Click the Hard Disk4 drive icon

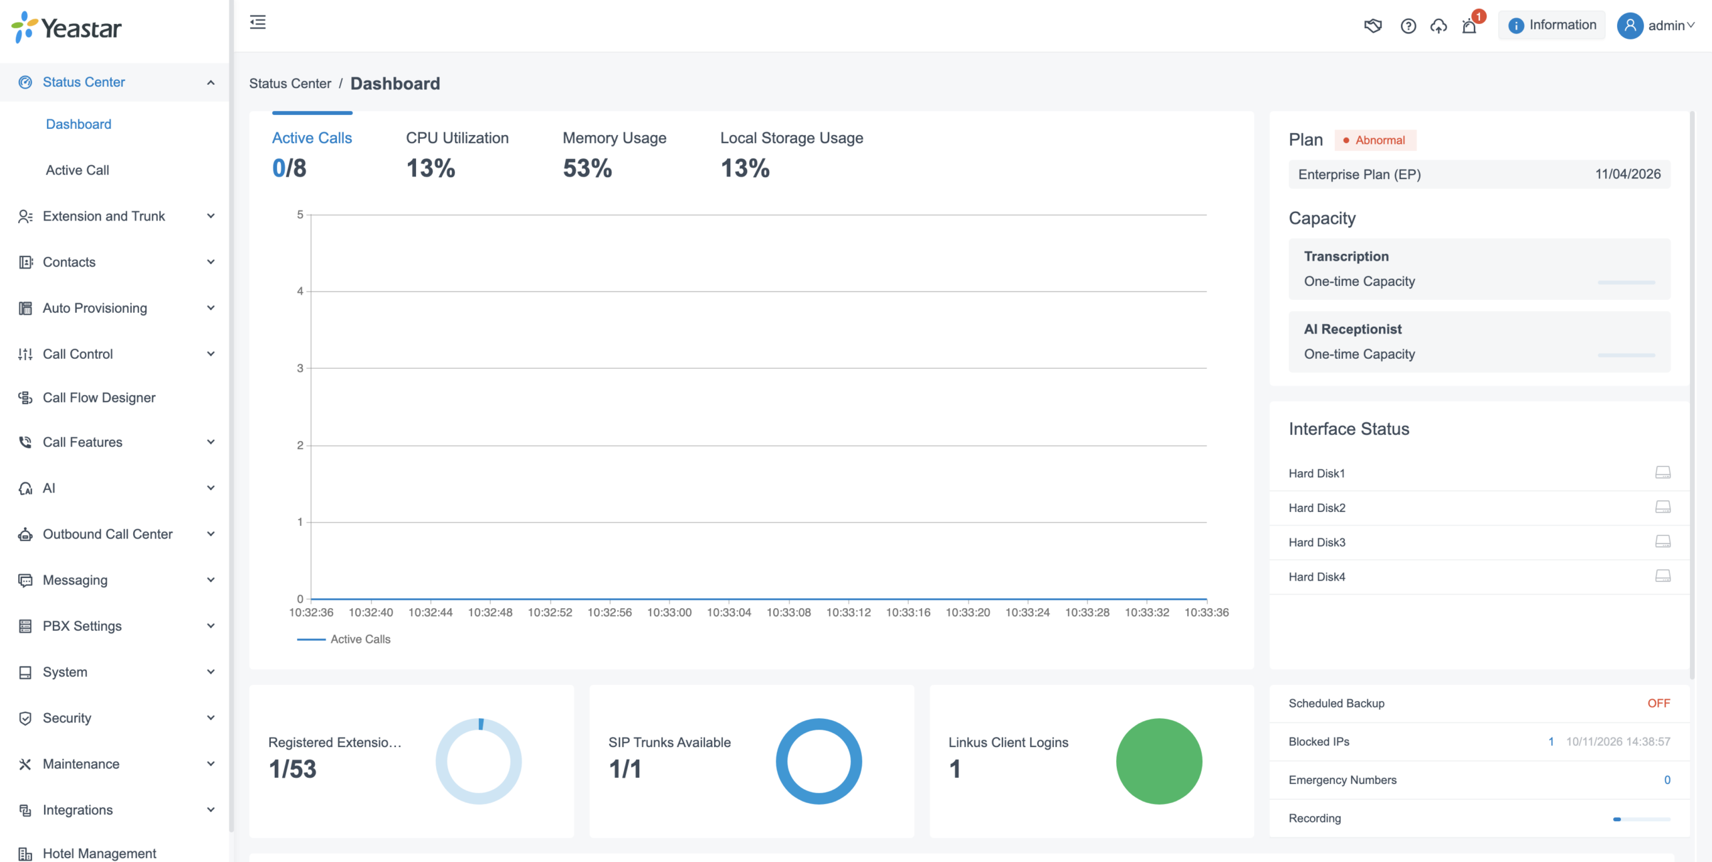point(1663,576)
